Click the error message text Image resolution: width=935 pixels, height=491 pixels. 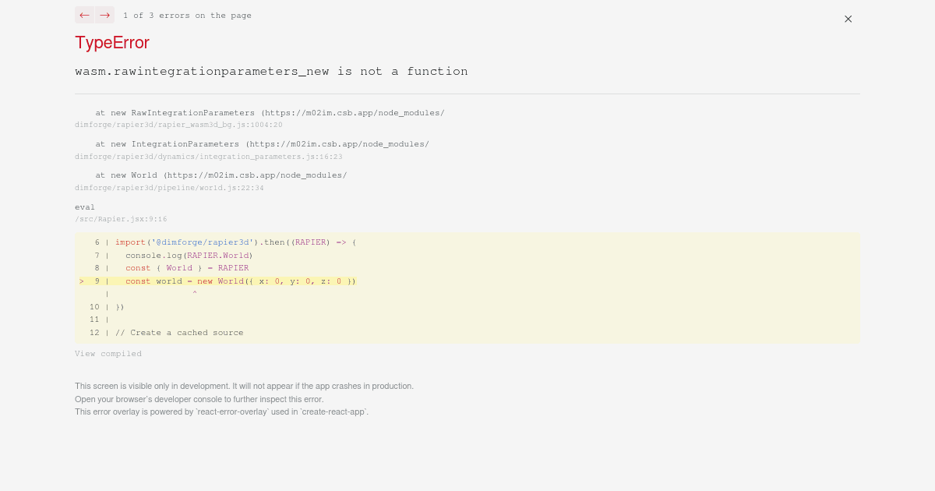pos(271,71)
